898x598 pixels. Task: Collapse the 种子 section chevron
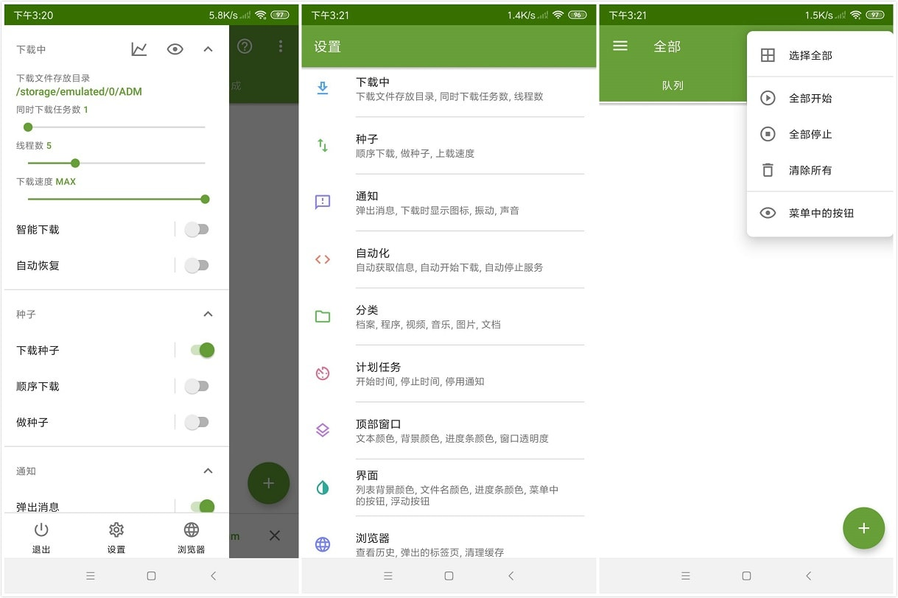point(208,314)
